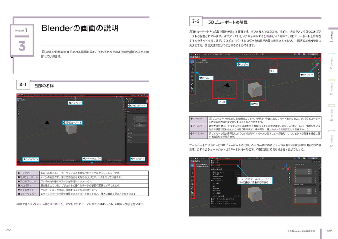The height and width of the screenshot is (239, 338).
Task: Click the opened ビュー menu in View-menu screenshot
Action: tap(212, 159)
